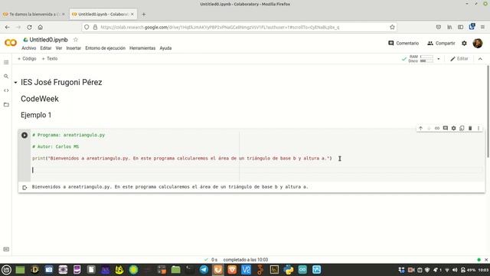The image size is (490, 276).
Task: Open the Linux Mint start menu
Action: (x=6, y=270)
